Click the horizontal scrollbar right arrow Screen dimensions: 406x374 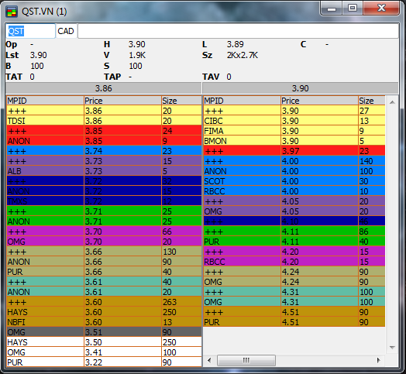click(379, 360)
